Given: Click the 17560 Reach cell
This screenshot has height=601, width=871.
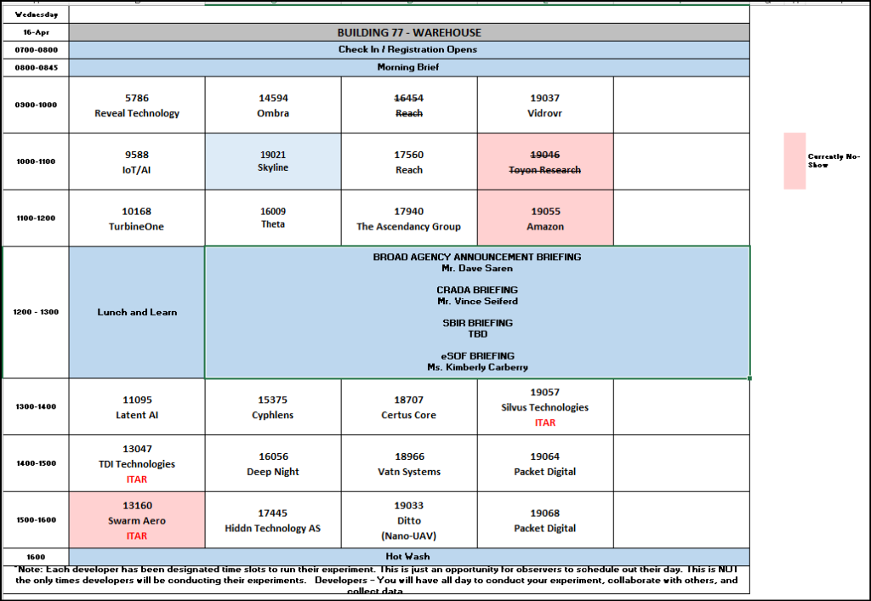Looking at the screenshot, I should pyautogui.click(x=409, y=162).
